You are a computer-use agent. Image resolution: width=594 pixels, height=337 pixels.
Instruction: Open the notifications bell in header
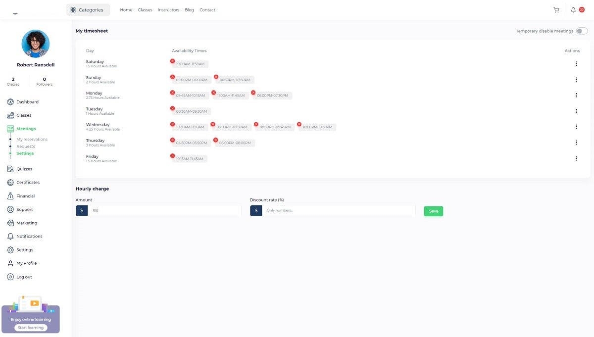tap(573, 10)
